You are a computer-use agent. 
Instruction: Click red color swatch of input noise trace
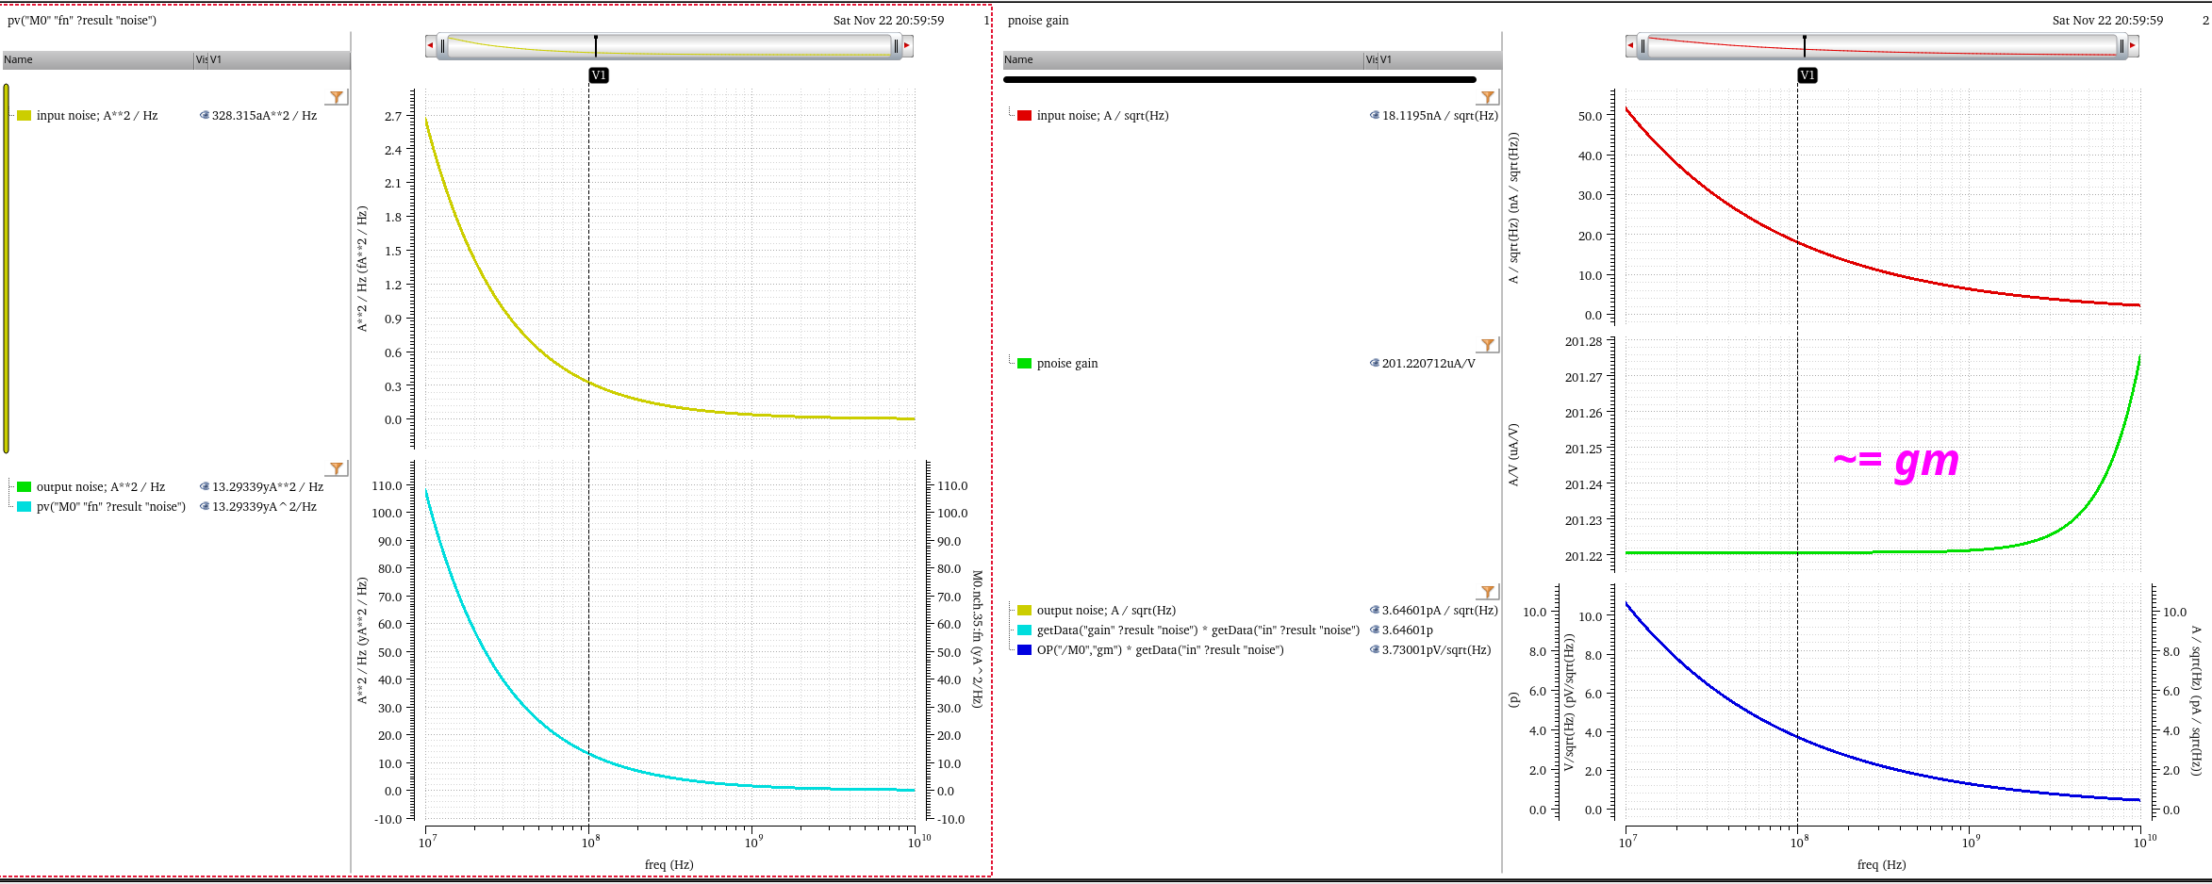click(1024, 116)
